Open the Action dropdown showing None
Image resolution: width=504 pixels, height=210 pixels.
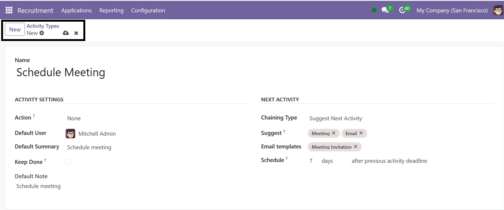point(156,118)
